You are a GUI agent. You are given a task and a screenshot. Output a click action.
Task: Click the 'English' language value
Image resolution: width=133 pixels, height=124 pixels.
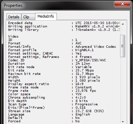(83, 115)
